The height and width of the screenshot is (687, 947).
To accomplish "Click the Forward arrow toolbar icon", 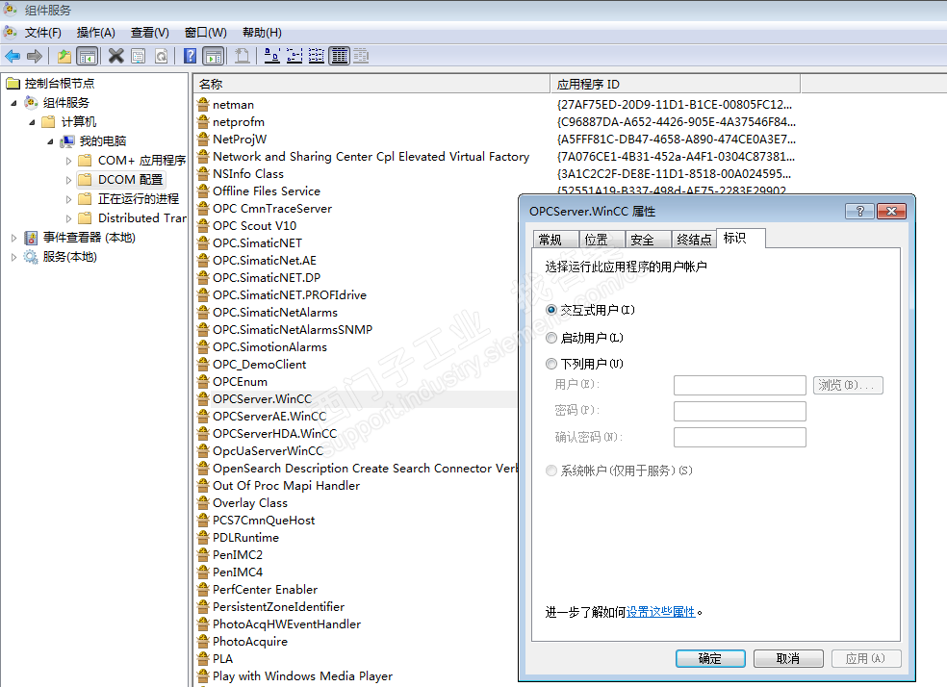I will point(35,56).
